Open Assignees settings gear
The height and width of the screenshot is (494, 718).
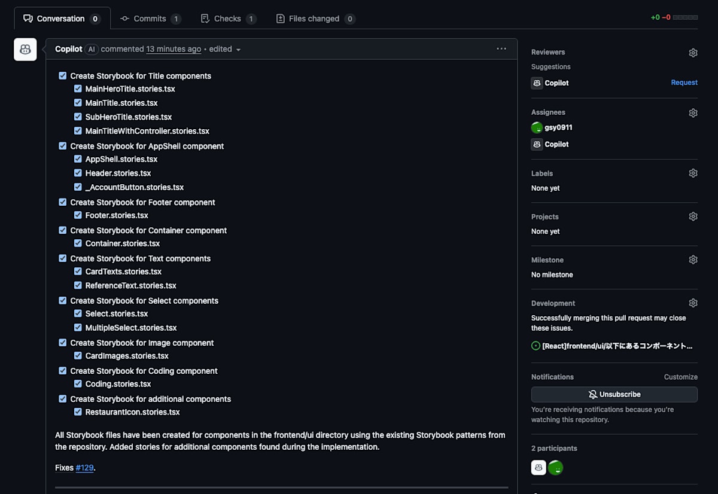tap(693, 112)
